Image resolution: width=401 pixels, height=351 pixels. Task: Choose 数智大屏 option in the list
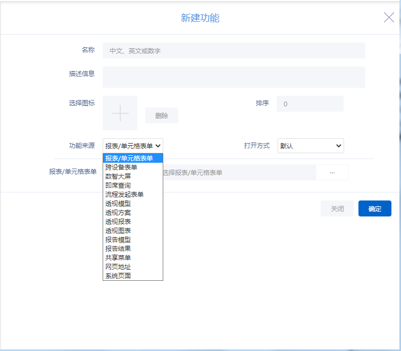click(118, 176)
